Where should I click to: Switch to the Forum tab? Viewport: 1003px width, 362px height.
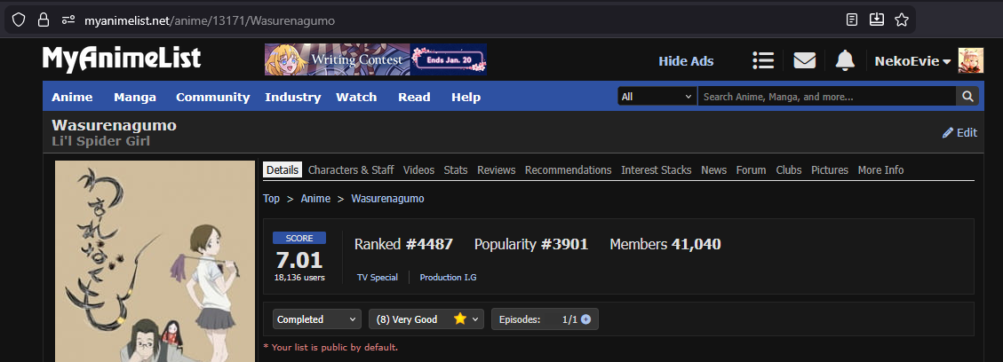pyautogui.click(x=751, y=169)
